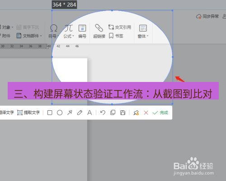Select the rectangle annotation tool
This screenshot has width=226, height=181.
(50, 113)
